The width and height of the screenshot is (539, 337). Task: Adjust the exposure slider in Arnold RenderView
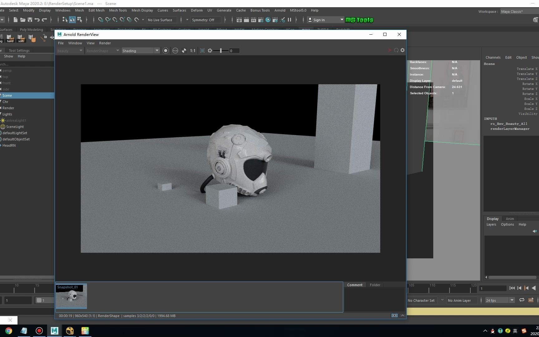[221, 51]
